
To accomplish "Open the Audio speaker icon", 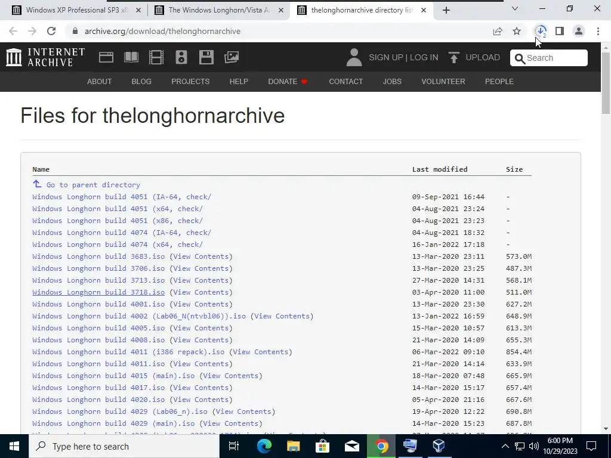I will (181, 57).
